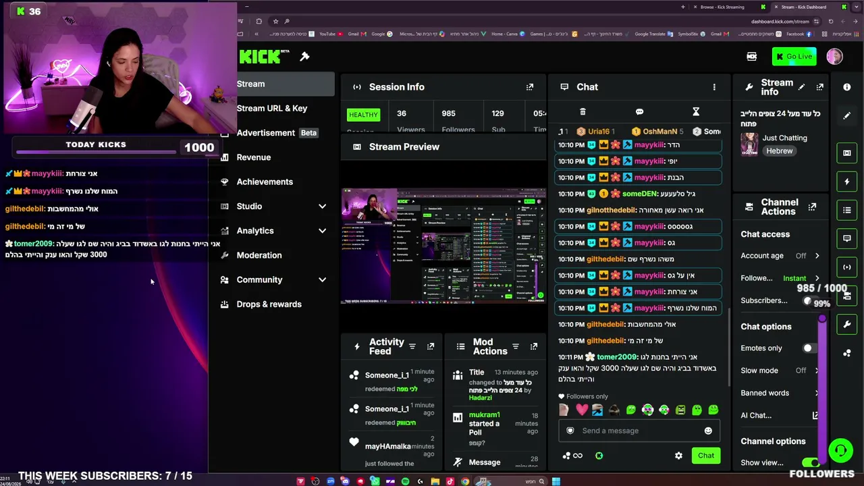
Task: Toggle chat widget icon in right sidebar
Action: click(x=847, y=238)
